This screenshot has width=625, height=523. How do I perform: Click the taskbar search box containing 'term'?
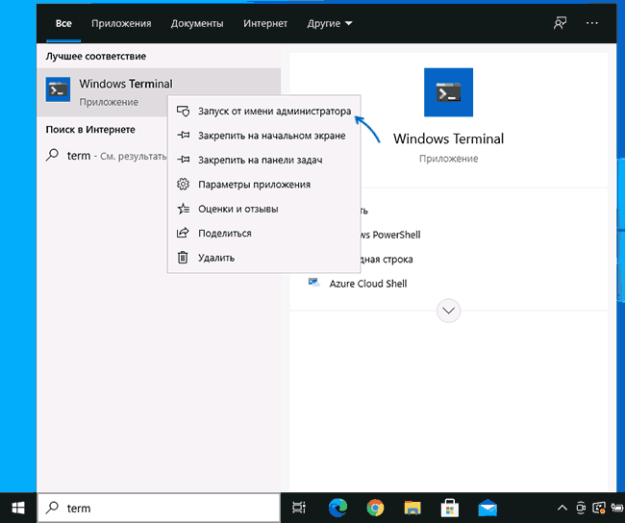click(x=159, y=508)
